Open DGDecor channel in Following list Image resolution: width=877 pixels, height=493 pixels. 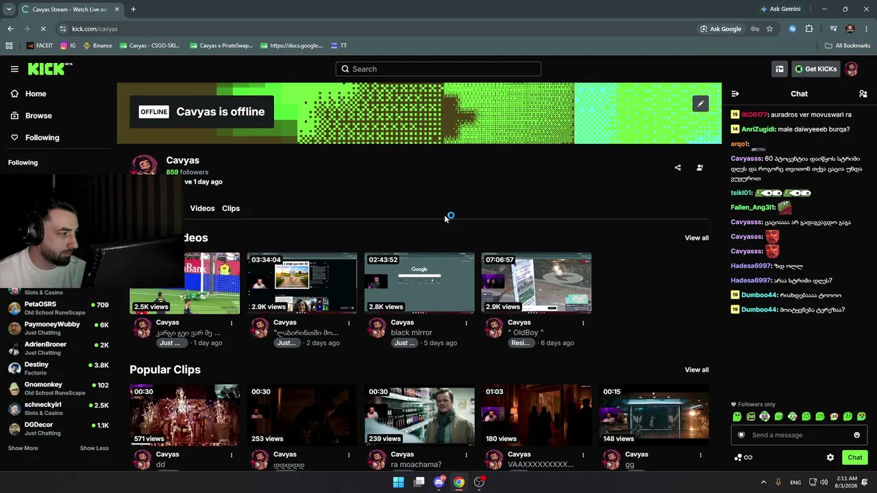click(58, 429)
